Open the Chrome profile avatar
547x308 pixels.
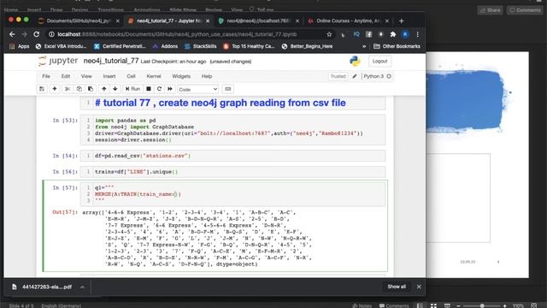pyautogui.click(x=405, y=34)
